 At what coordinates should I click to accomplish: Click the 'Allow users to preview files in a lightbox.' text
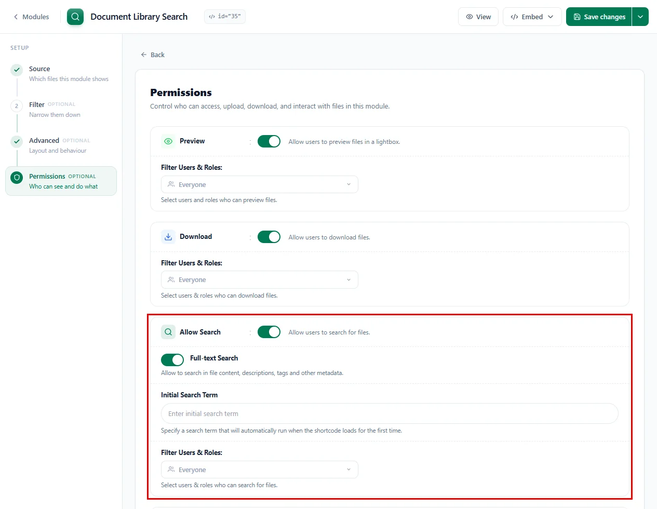[x=344, y=142]
